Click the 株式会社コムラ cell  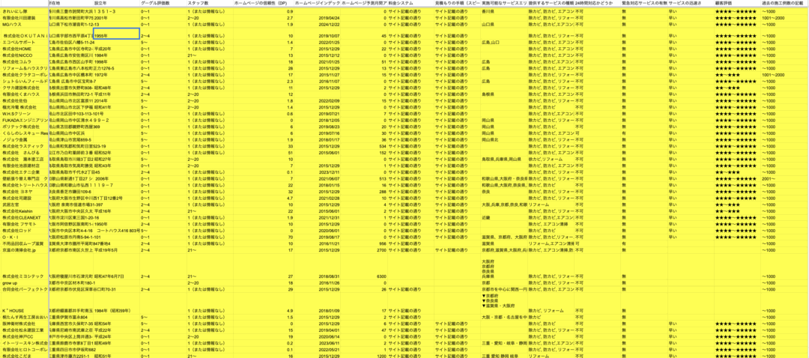[x=24, y=62]
